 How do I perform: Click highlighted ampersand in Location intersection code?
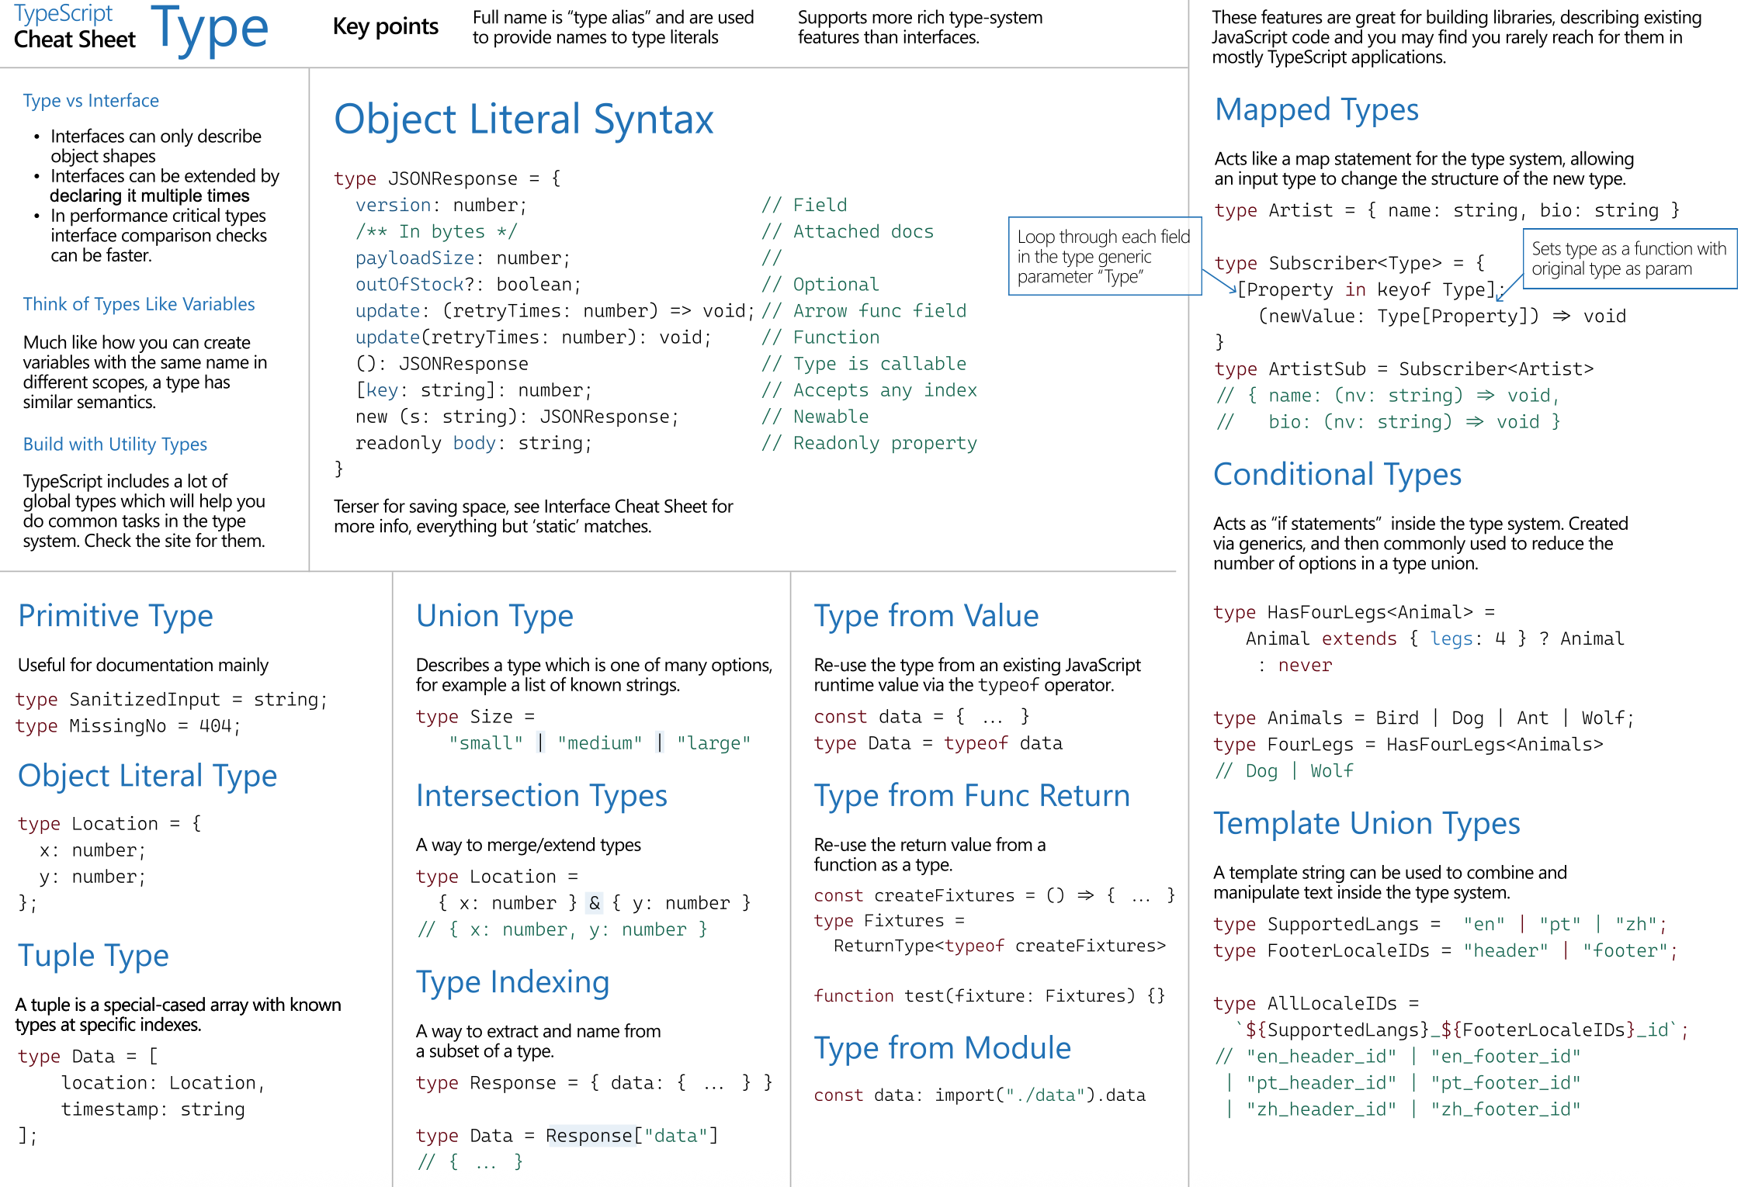point(595,903)
